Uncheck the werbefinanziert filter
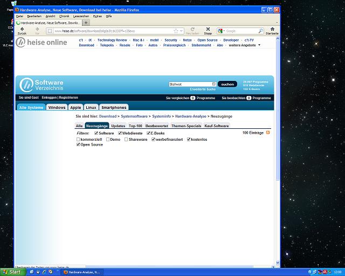The image size is (345, 276). pos(153,139)
